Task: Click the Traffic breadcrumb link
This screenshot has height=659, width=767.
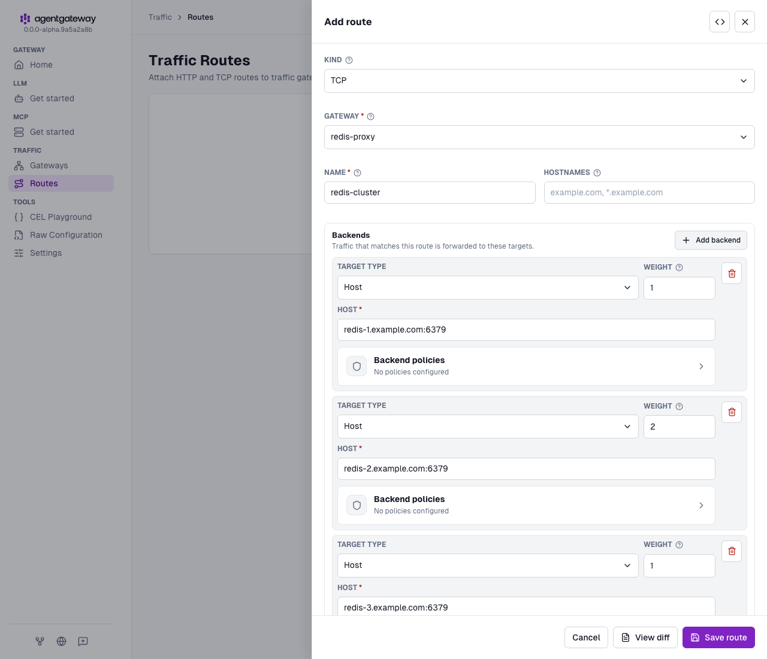Action: pos(160,17)
